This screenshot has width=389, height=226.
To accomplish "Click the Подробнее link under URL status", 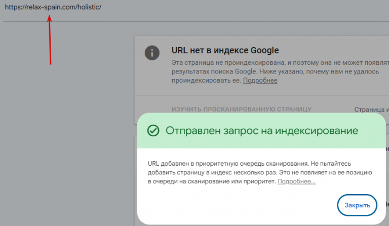I will tap(260, 81).
